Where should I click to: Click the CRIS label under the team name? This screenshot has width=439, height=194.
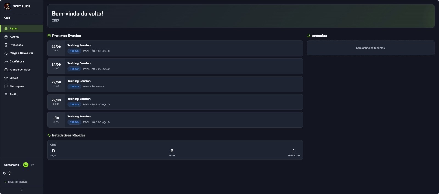(7, 18)
